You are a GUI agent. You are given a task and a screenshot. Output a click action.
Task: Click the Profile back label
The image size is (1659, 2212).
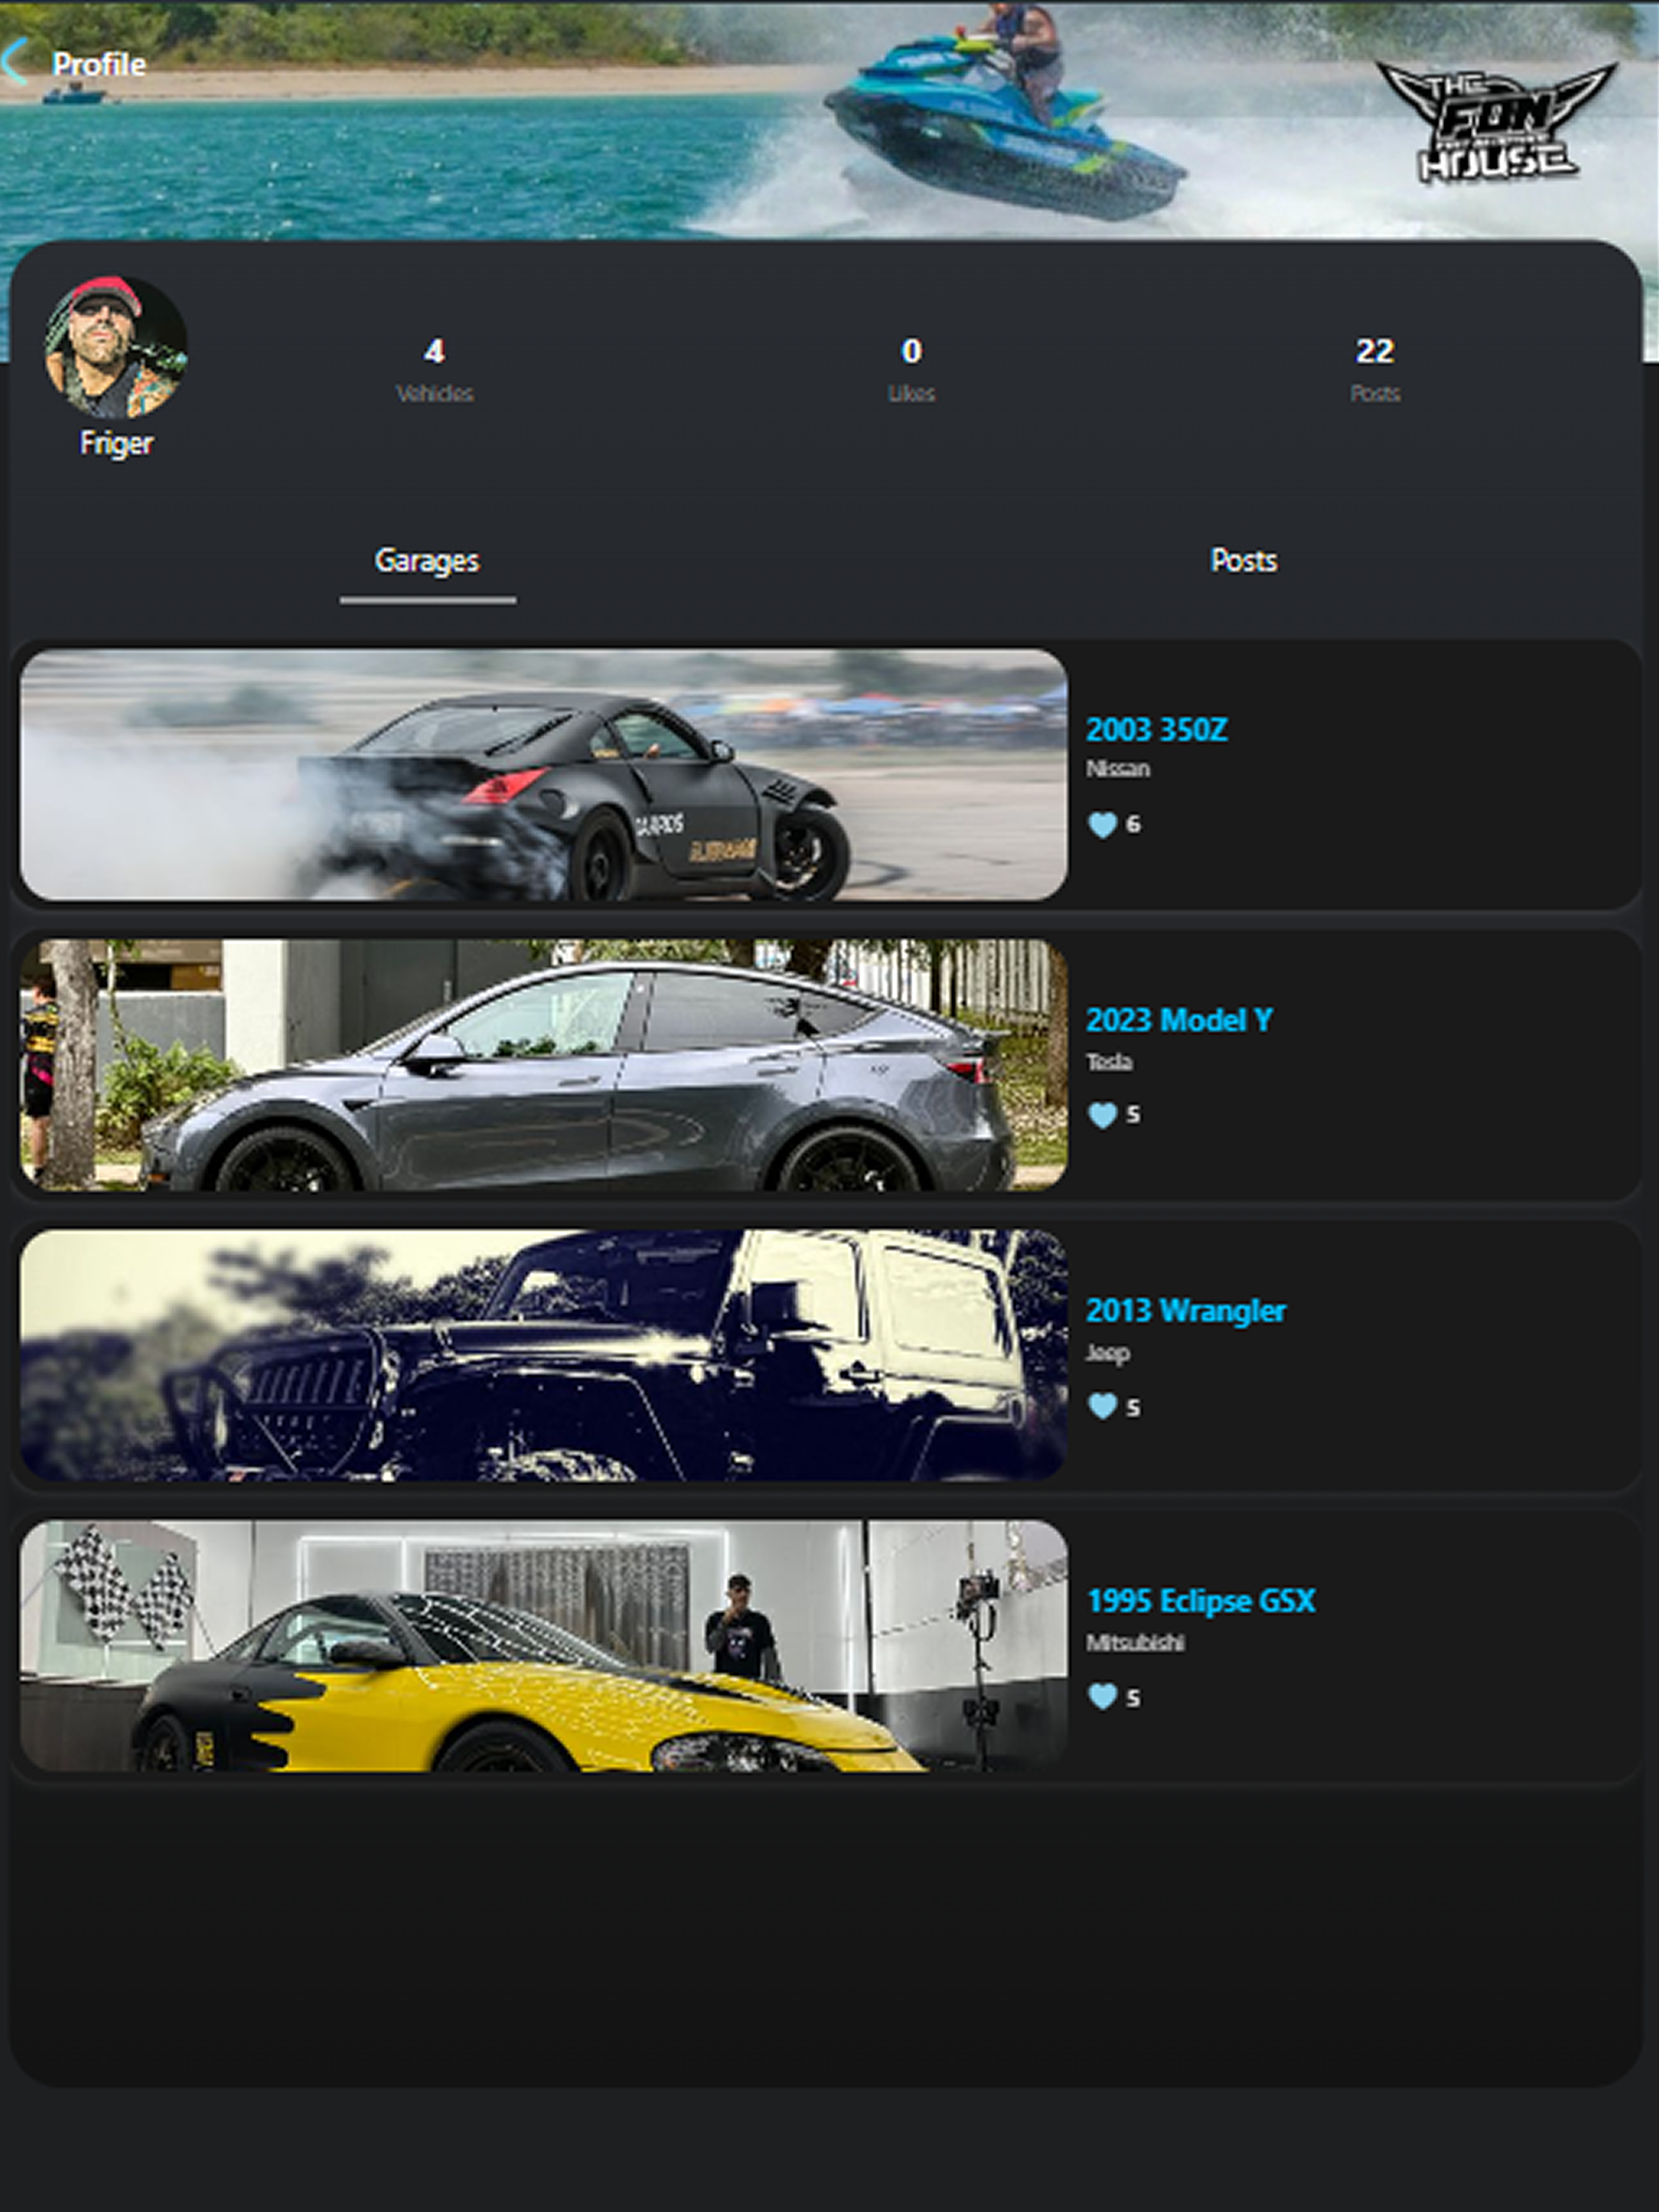coord(99,64)
